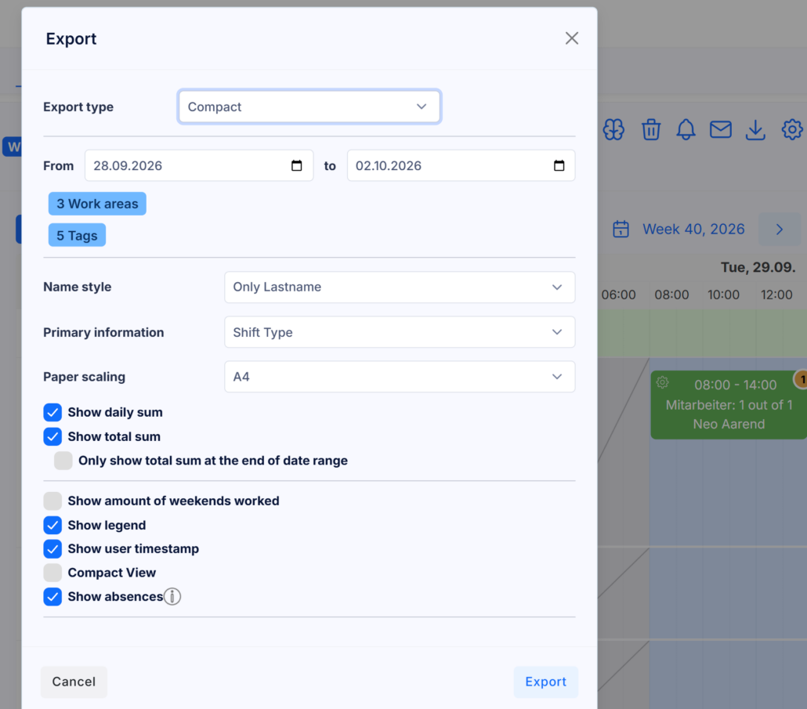Click the 5 Tags filter chip

(x=78, y=235)
